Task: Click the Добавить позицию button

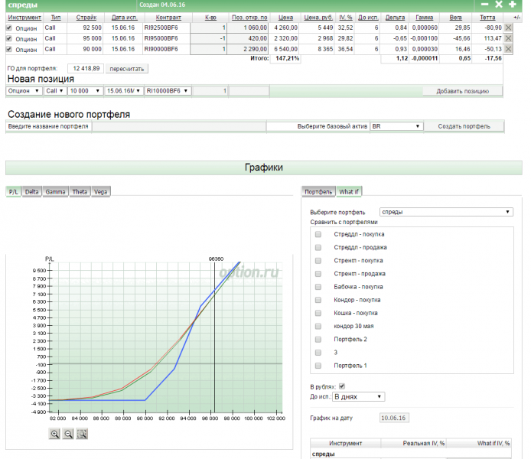Action: [x=463, y=91]
